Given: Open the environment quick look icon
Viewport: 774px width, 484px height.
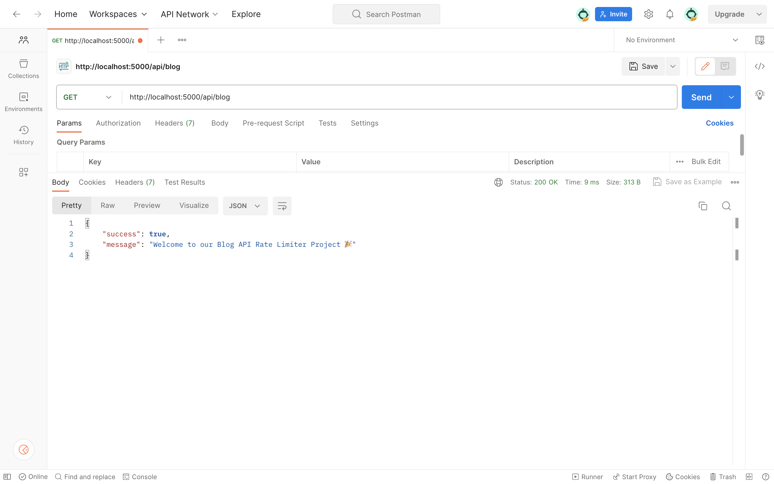Looking at the screenshot, I should (759, 40).
